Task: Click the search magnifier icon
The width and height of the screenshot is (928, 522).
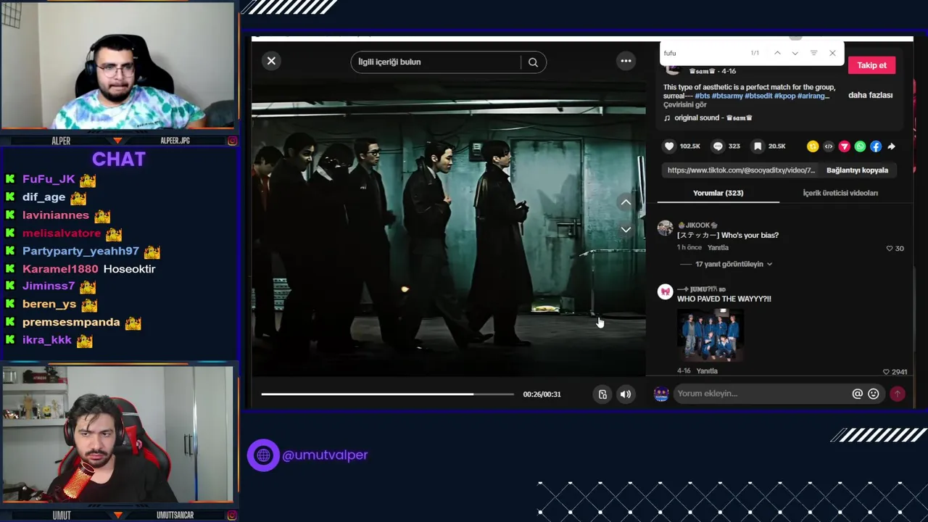Action: (533, 62)
